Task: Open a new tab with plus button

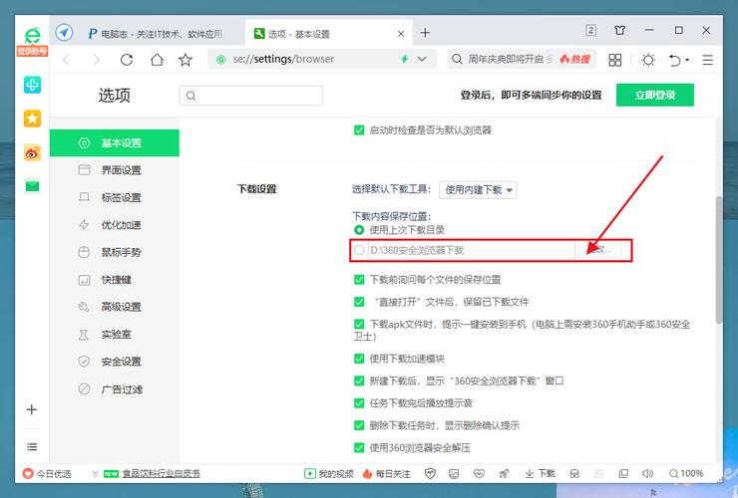Action: click(425, 33)
